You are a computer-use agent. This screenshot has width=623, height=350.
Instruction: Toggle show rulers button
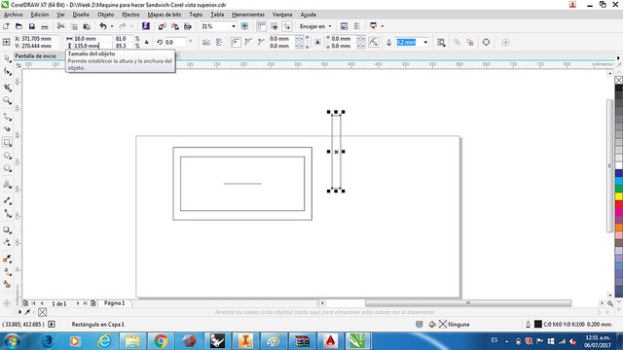pos(261,26)
